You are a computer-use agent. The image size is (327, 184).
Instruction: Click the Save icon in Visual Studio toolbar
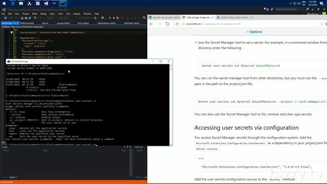[26, 18]
